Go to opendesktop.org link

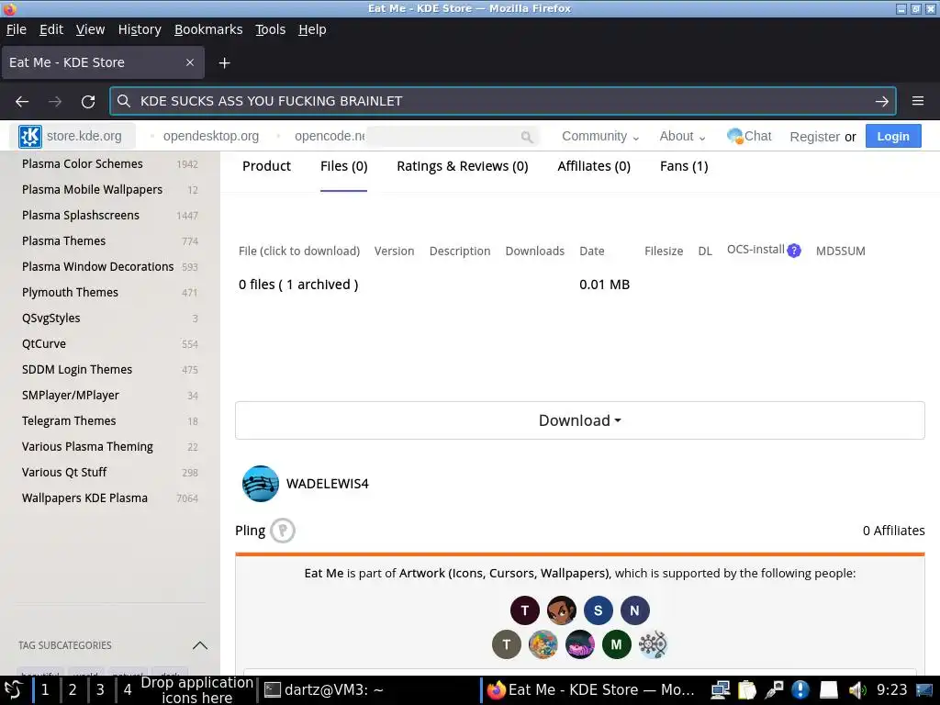211,136
